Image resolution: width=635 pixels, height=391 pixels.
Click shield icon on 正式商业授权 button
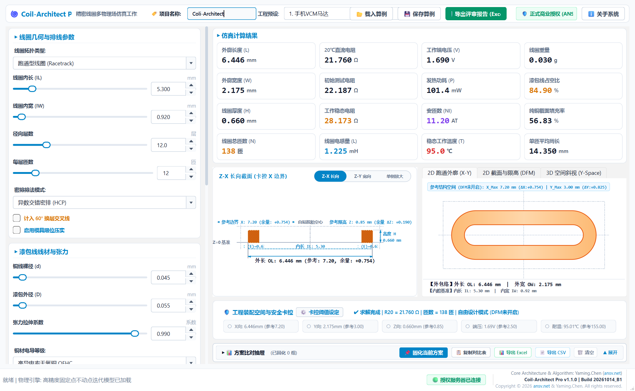[x=524, y=14]
